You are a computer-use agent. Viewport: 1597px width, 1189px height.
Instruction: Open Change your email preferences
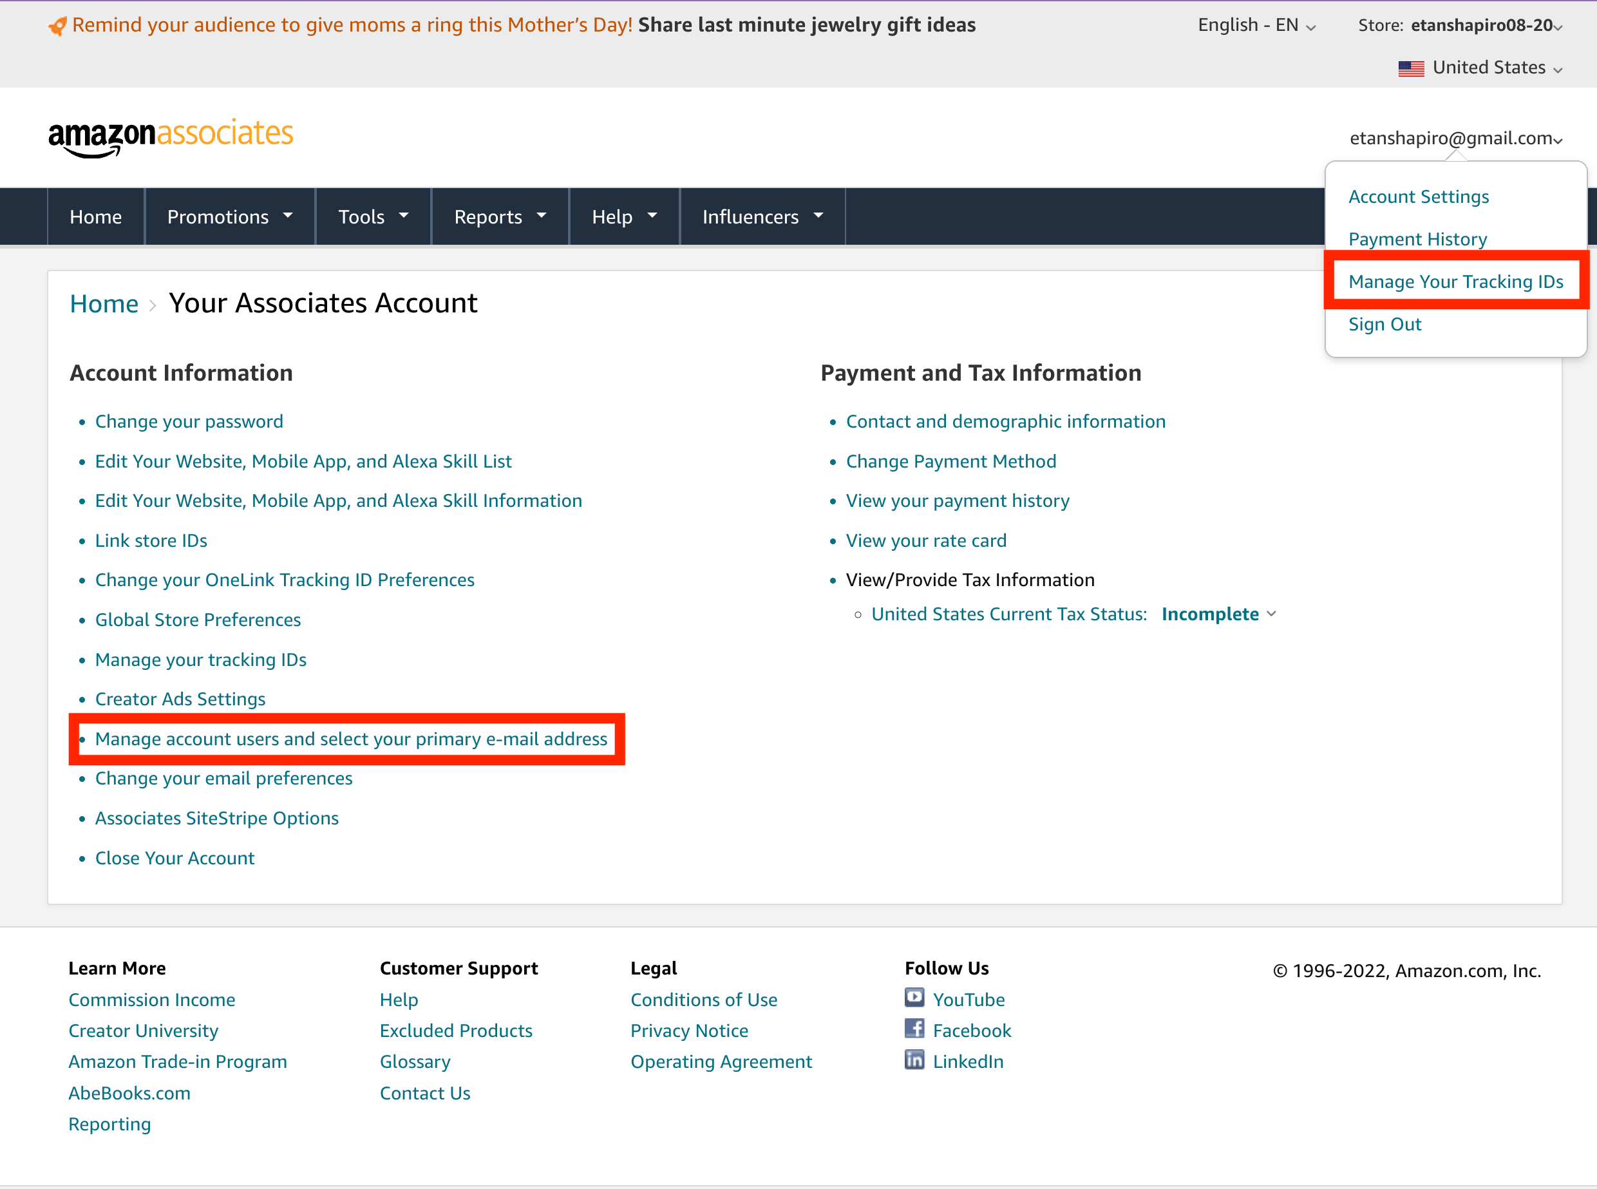coord(223,779)
